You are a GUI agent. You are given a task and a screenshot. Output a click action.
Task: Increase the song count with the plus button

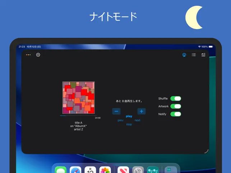(142, 111)
